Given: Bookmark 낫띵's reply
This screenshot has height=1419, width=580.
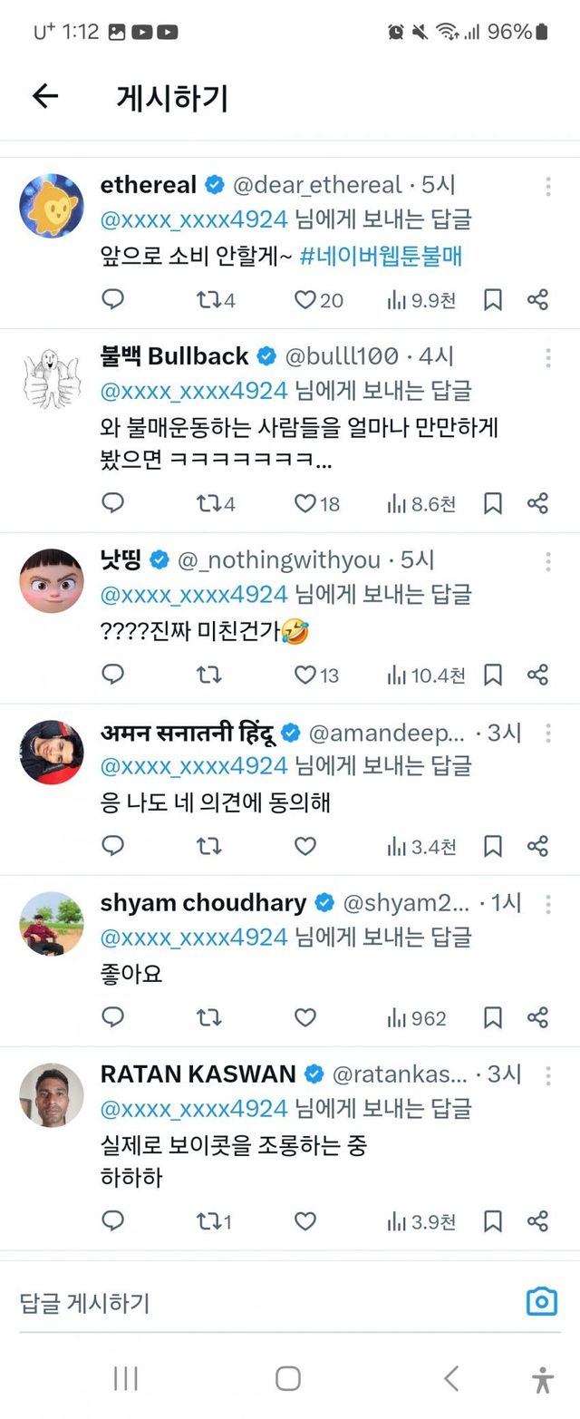Looking at the screenshot, I should click(492, 675).
